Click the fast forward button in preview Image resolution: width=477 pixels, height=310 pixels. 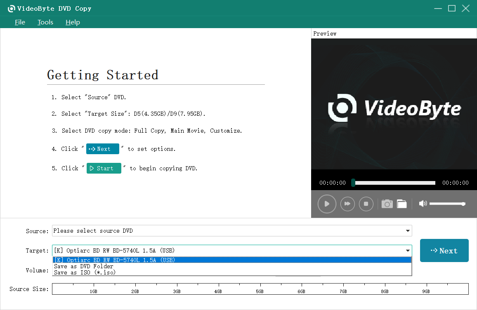point(347,204)
